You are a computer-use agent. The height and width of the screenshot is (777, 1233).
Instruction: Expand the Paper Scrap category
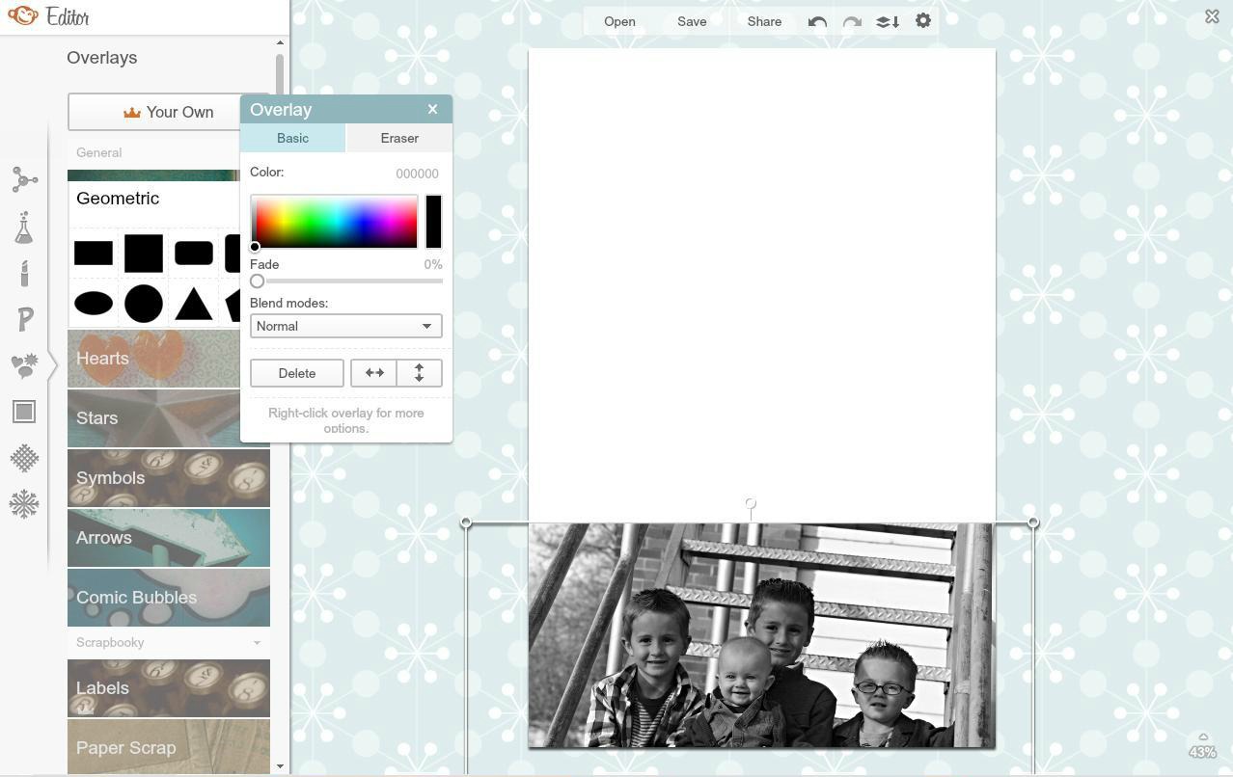(169, 747)
